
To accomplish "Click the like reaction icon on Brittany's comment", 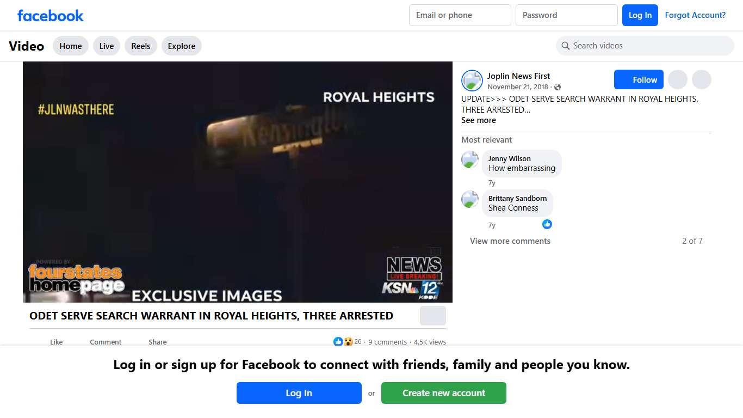I will coord(547,224).
